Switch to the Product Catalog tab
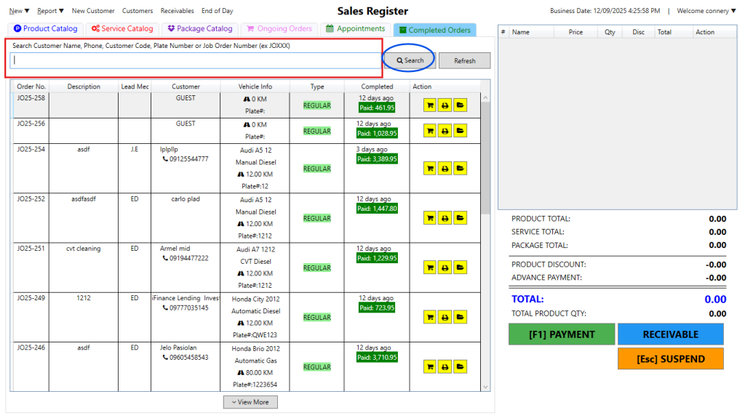The width and height of the screenshot is (745, 418). coord(45,29)
